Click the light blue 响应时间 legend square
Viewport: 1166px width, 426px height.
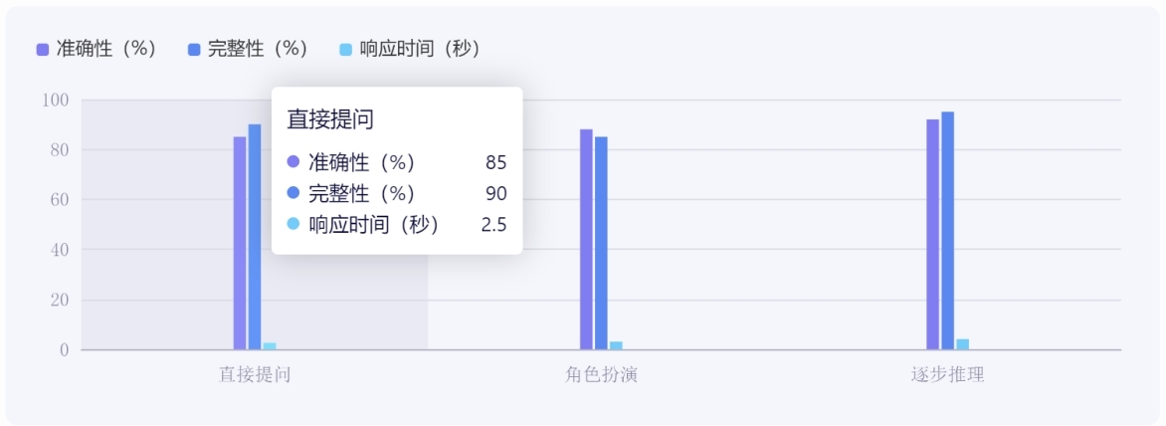tap(345, 50)
